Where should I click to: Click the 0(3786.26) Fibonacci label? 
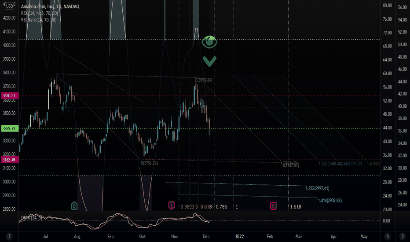pos(149,163)
